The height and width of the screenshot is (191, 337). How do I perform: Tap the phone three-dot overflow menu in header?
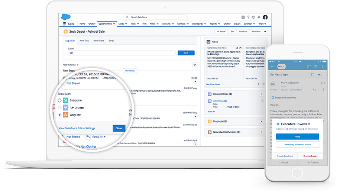(322, 67)
